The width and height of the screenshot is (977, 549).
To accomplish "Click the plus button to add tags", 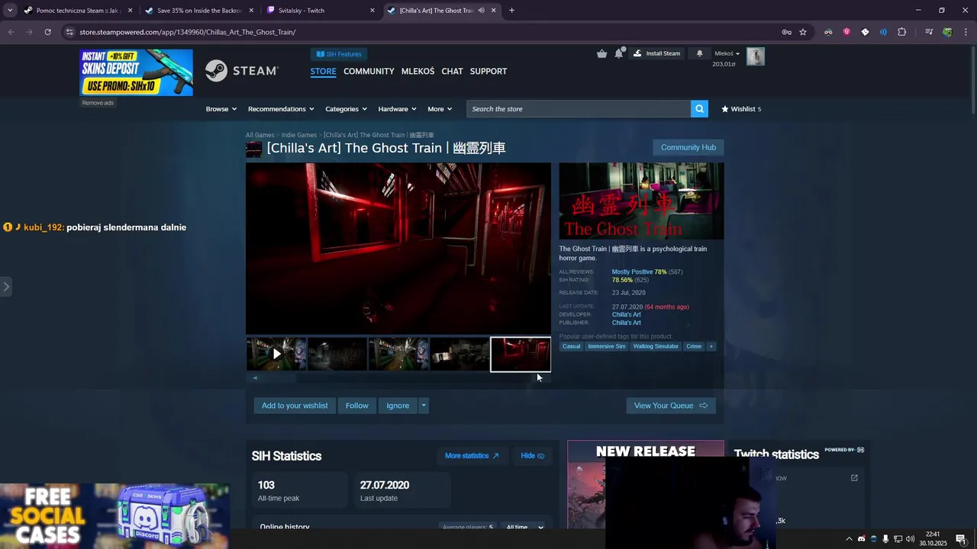I will tap(711, 346).
